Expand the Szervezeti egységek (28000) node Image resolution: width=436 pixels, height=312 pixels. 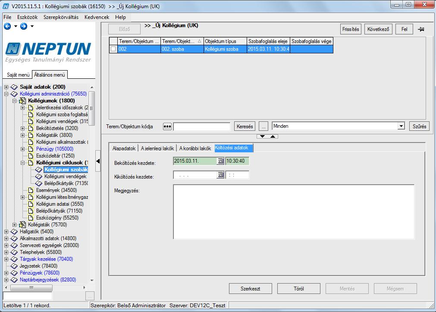point(6,245)
